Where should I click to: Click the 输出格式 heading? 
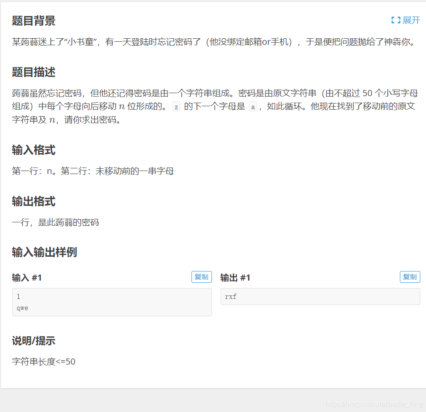pyautogui.click(x=34, y=201)
